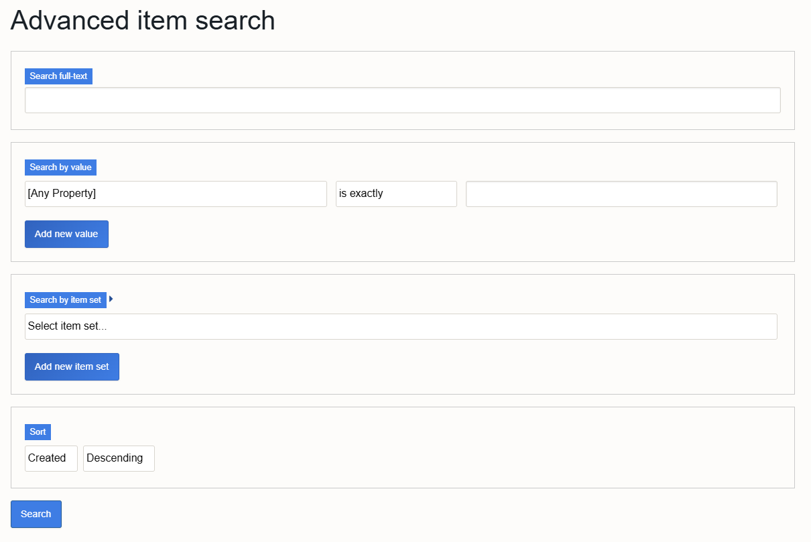811x542 pixels.
Task: Click the value query text input field
Action: (x=621, y=194)
